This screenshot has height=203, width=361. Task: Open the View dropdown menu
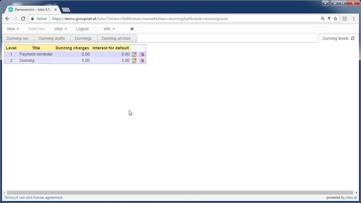click(x=60, y=29)
